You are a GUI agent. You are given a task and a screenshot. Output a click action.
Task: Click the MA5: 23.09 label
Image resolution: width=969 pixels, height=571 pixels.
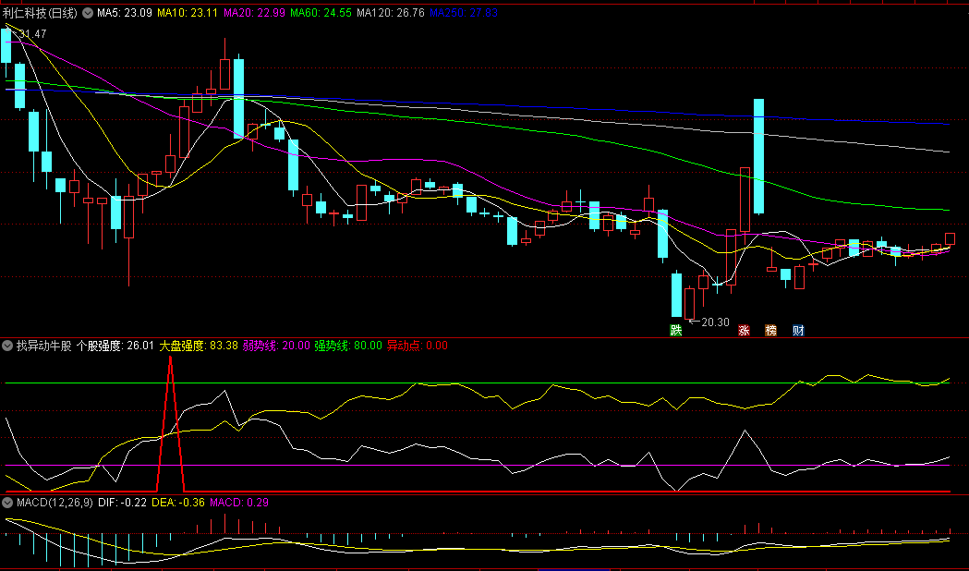tap(124, 12)
